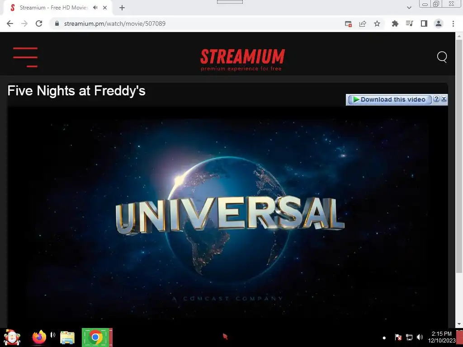Click the small speaker icon beside Firefox
463x347 pixels.
pos(53,335)
